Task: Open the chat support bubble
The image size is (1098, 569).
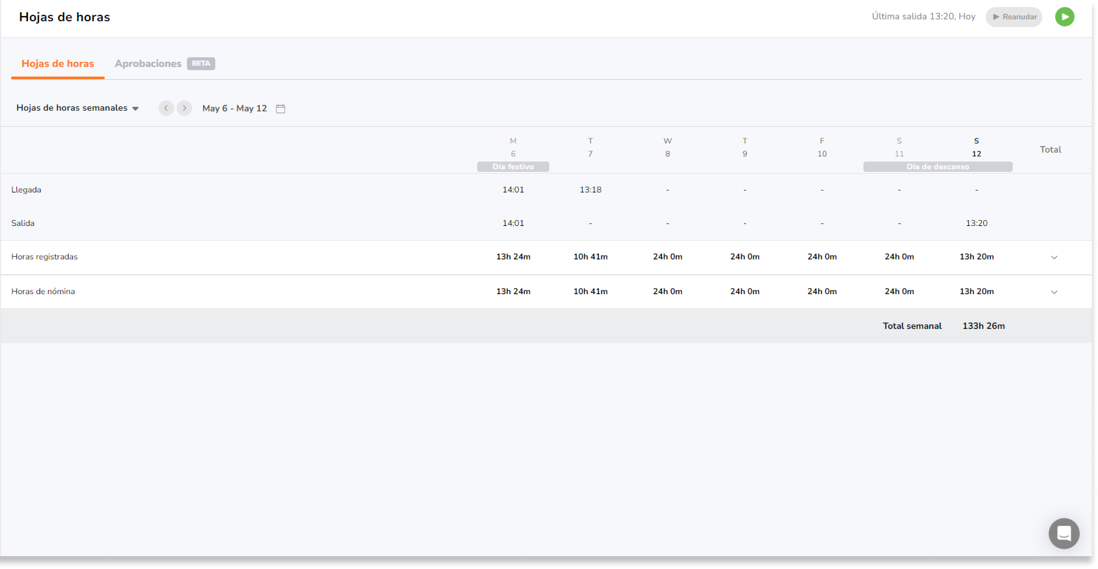Action: tap(1064, 533)
